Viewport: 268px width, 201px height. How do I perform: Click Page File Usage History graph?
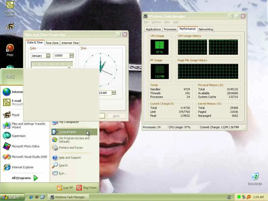coord(208,71)
